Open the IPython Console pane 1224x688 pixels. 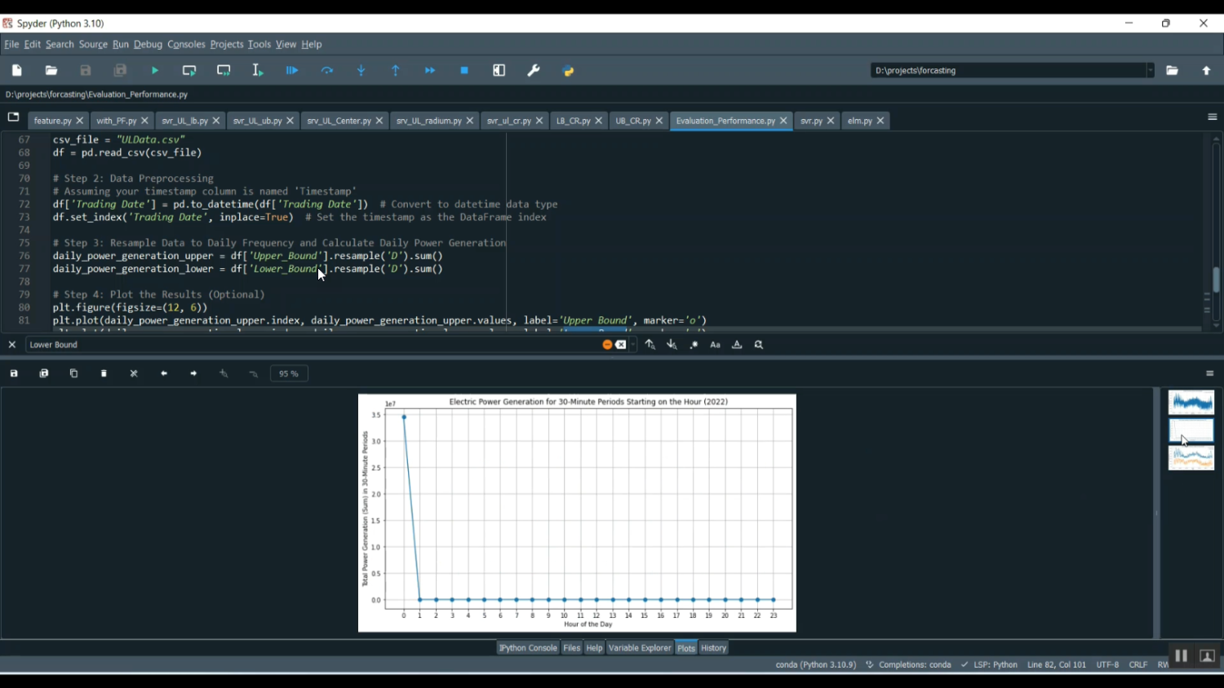[528, 648]
